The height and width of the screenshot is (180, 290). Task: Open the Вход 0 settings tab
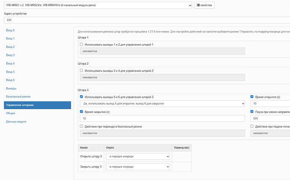[x=11, y=31]
